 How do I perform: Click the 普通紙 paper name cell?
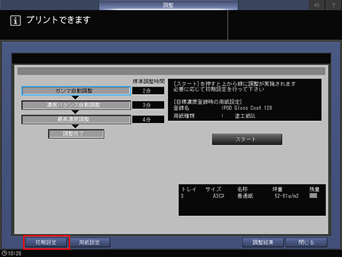pos(245,196)
